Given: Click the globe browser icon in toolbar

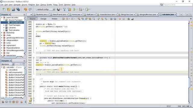Looking at the screenshot, I should pos(59,9).
